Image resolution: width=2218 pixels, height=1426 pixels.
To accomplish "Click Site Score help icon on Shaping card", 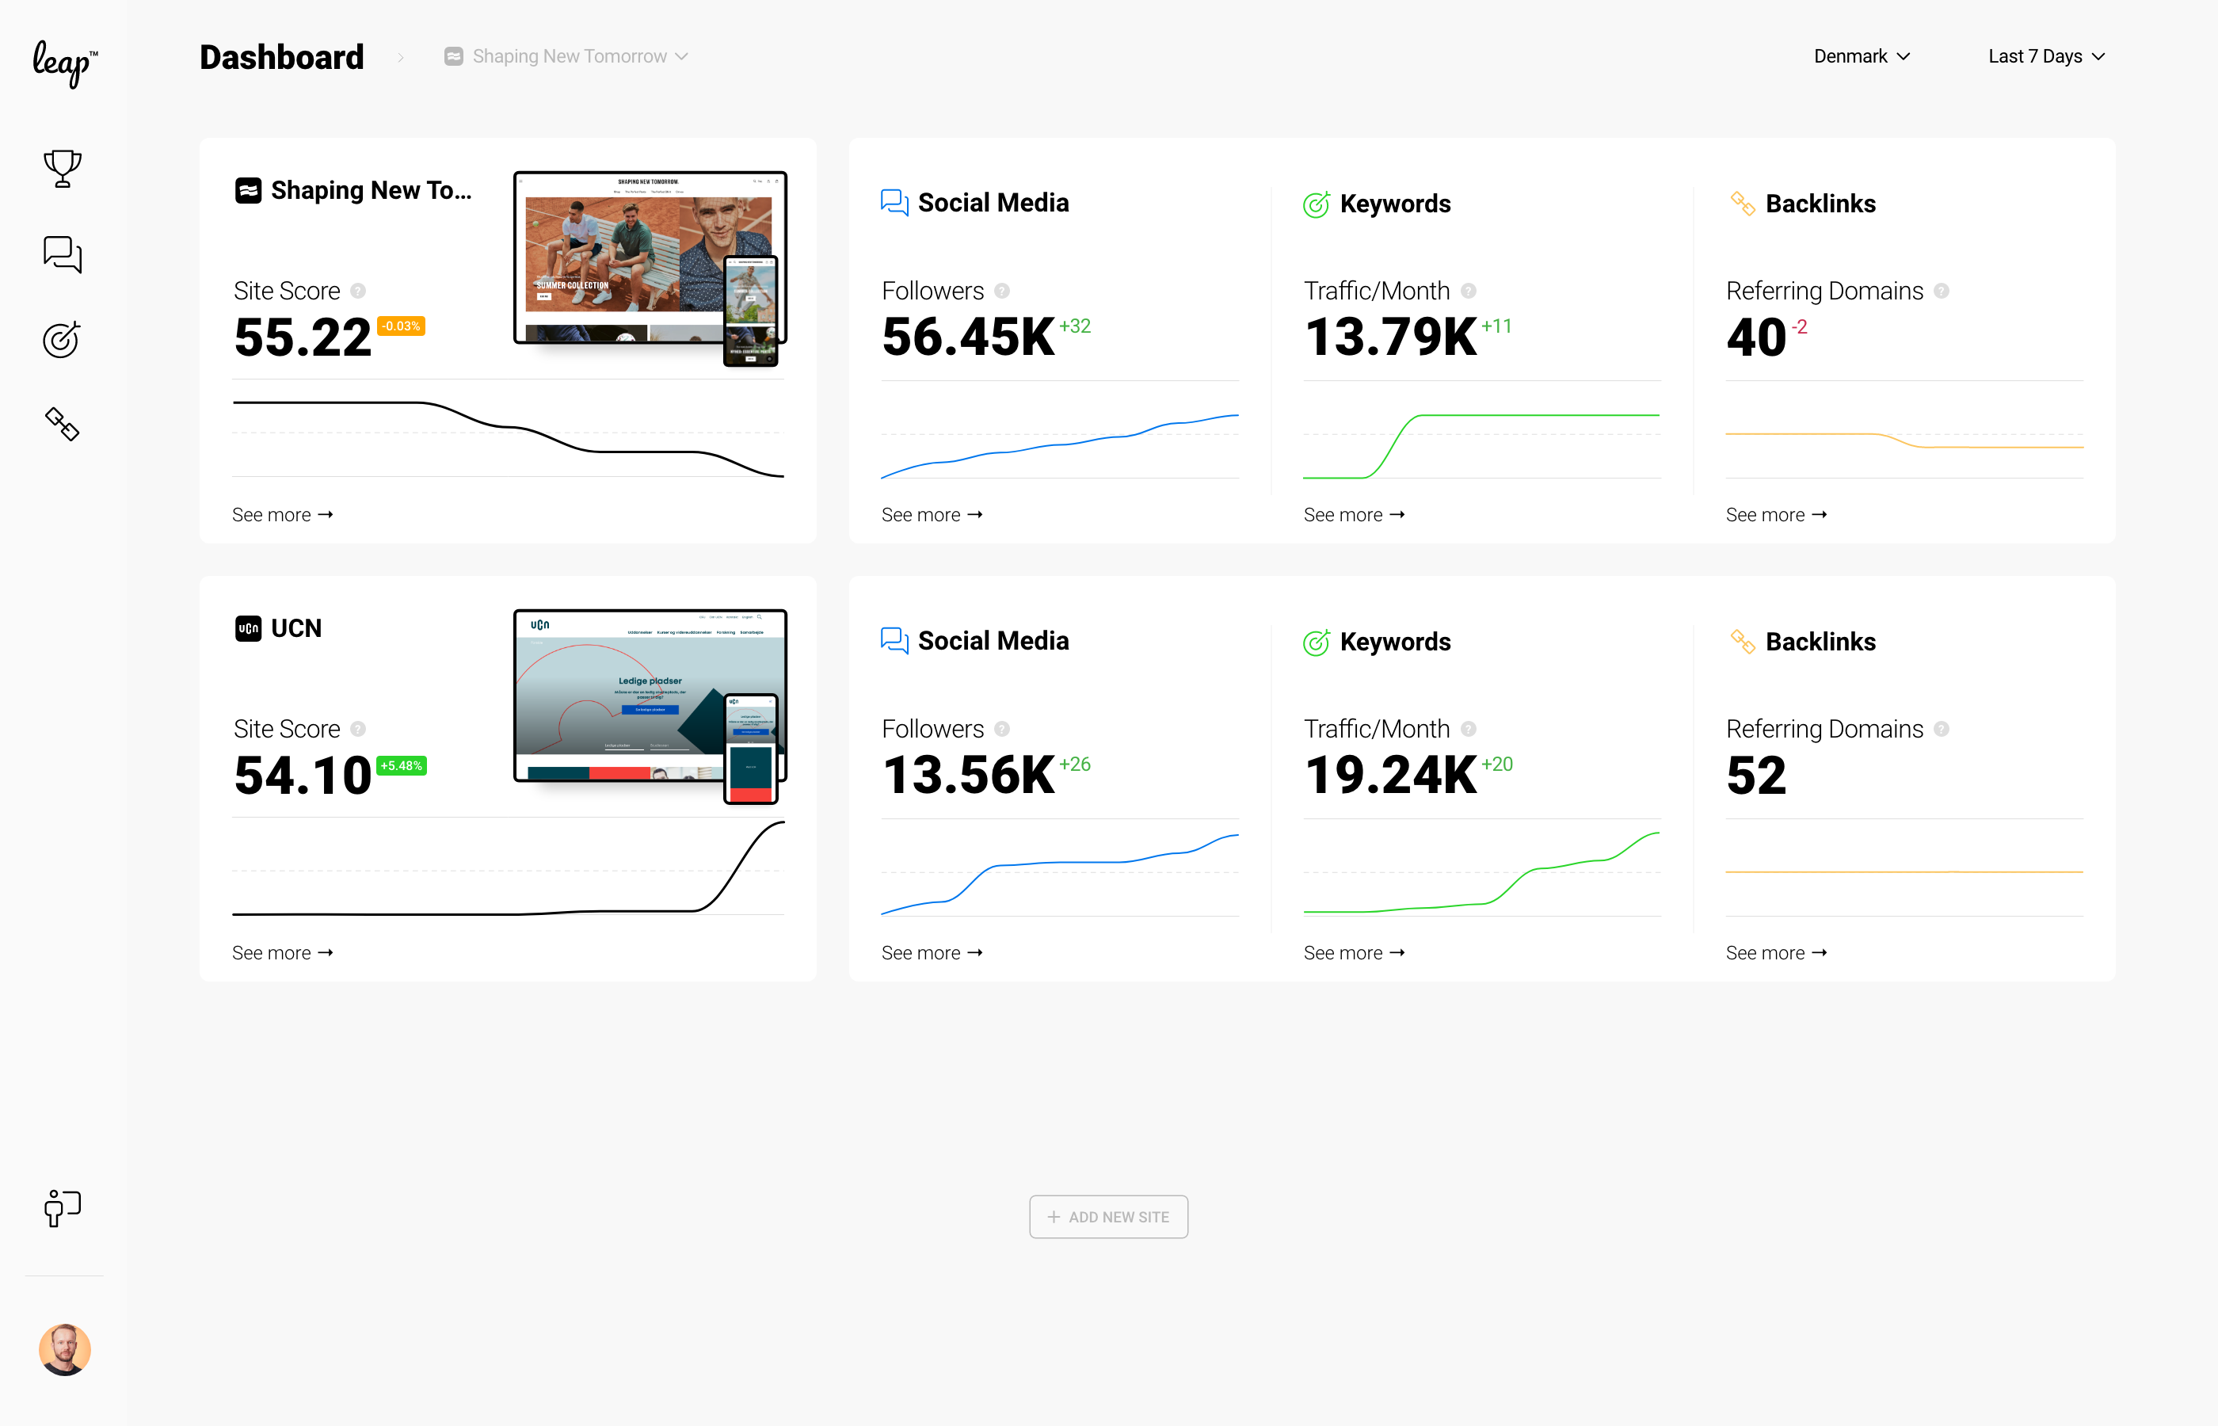I will pyautogui.click(x=358, y=291).
